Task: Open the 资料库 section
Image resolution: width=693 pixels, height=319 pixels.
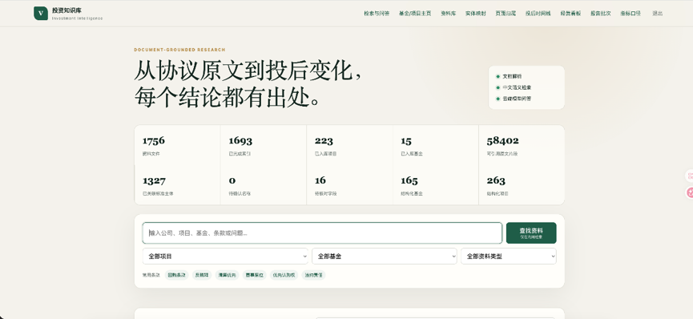Action: [448, 14]
